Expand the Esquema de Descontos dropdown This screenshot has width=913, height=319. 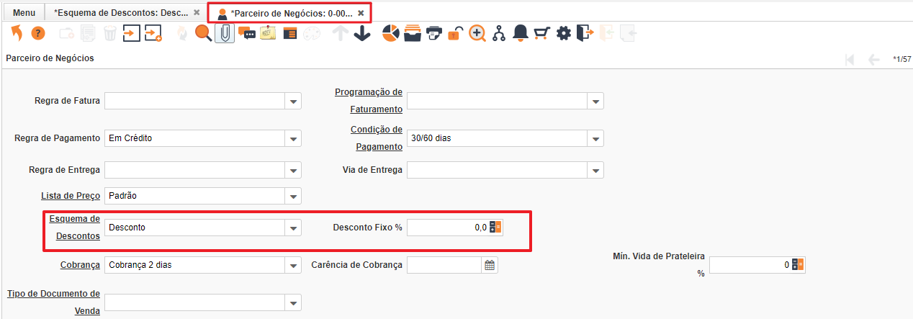coord(293,228)
